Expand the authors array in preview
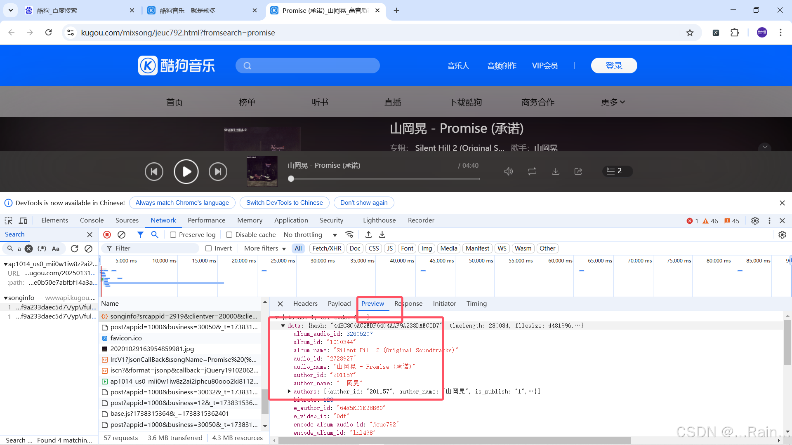The width and height of the screenshot is (792, 445). click(x=289, y=391)
